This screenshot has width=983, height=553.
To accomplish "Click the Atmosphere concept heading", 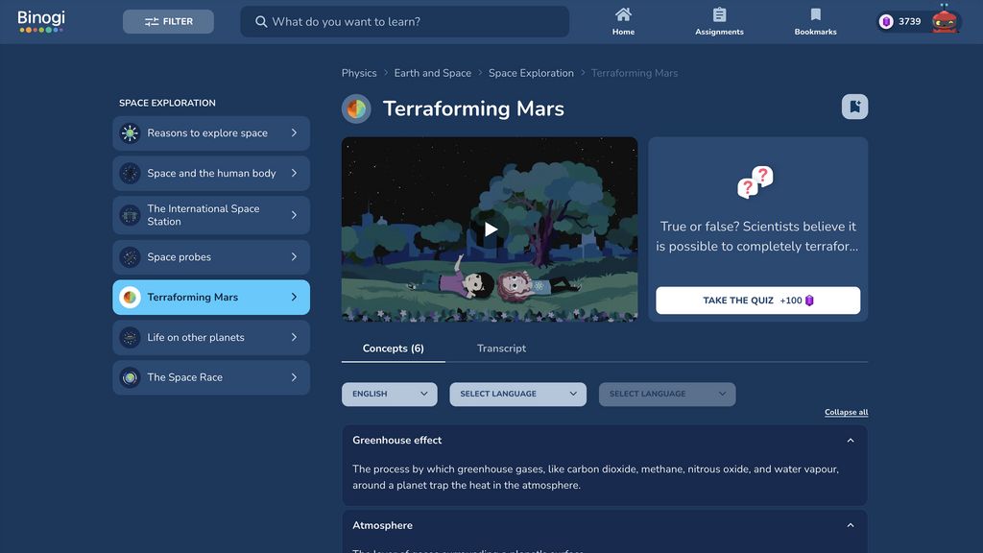I will point(382,525).
